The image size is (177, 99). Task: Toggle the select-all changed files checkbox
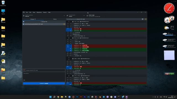point(24,22)
